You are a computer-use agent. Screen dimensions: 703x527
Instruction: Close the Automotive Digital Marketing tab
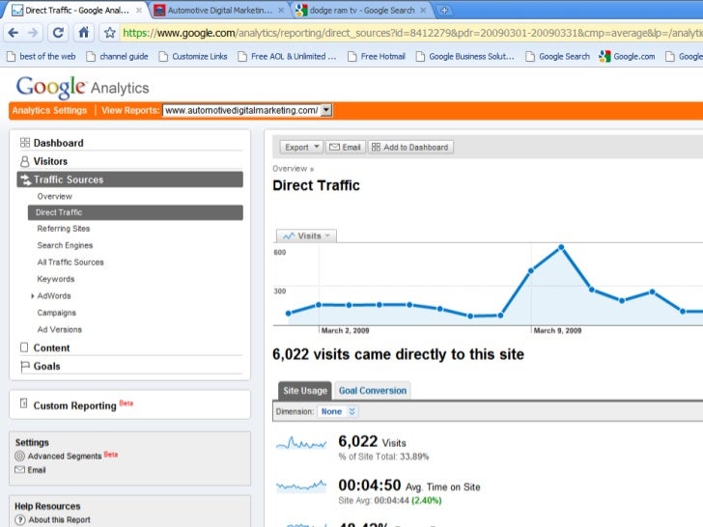(281, 11)
